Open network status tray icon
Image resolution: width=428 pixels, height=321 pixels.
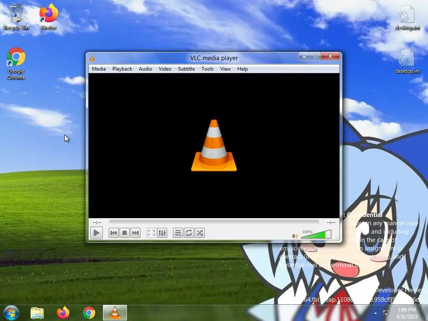[386, 313]
